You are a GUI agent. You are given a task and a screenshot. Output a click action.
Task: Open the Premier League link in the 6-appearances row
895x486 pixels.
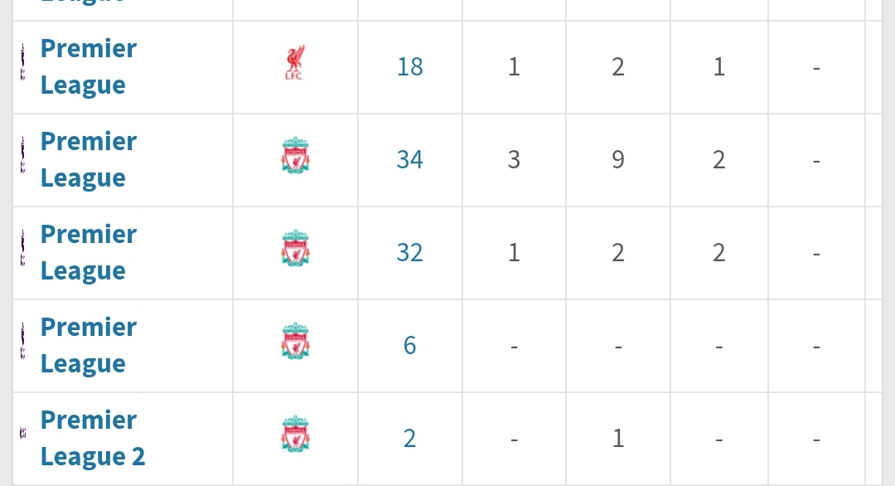click(x=88, y=345)
